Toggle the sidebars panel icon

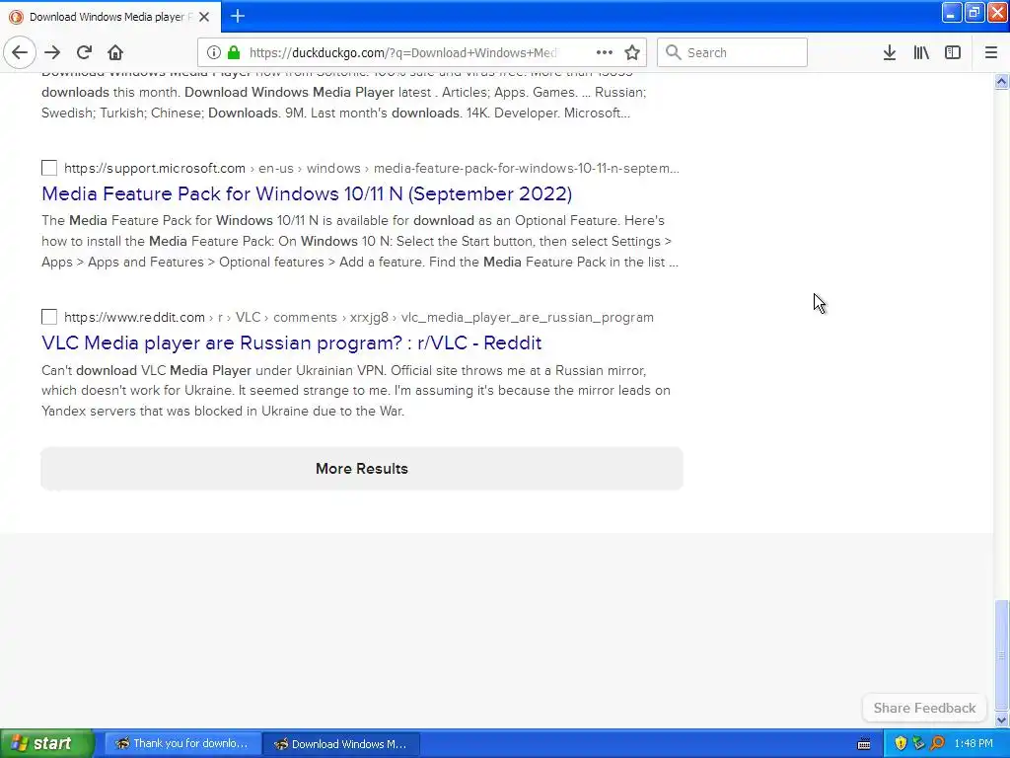pyautogui.click(x=953, y=52)
